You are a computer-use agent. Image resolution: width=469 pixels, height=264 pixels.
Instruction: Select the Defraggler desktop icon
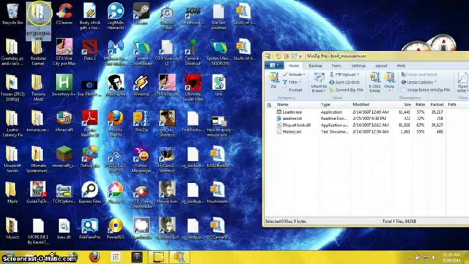coord(90,157)
